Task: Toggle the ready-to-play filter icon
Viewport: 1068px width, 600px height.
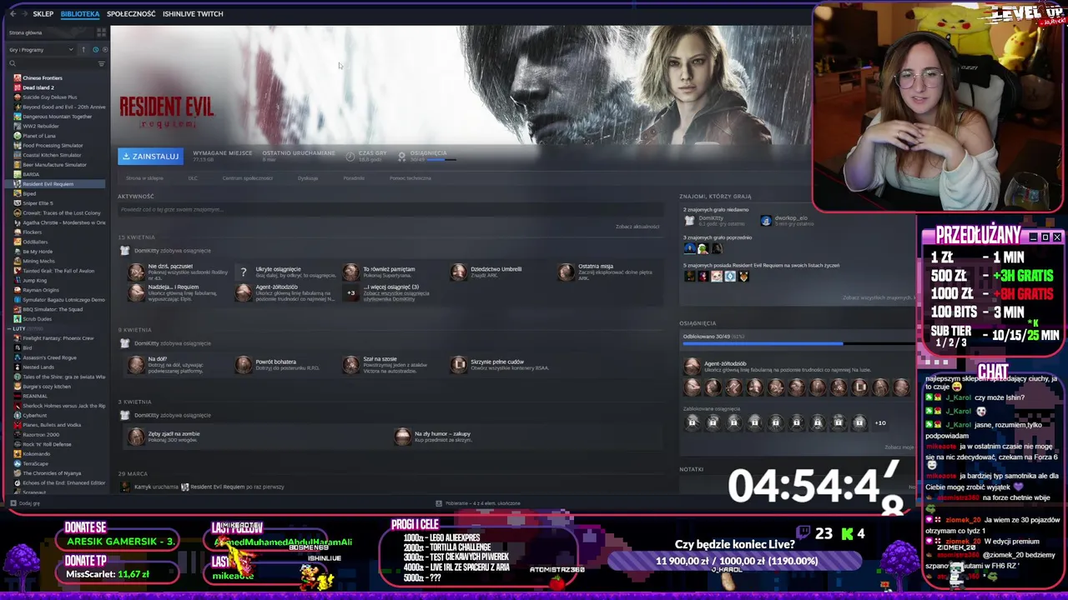Action: 104,50
